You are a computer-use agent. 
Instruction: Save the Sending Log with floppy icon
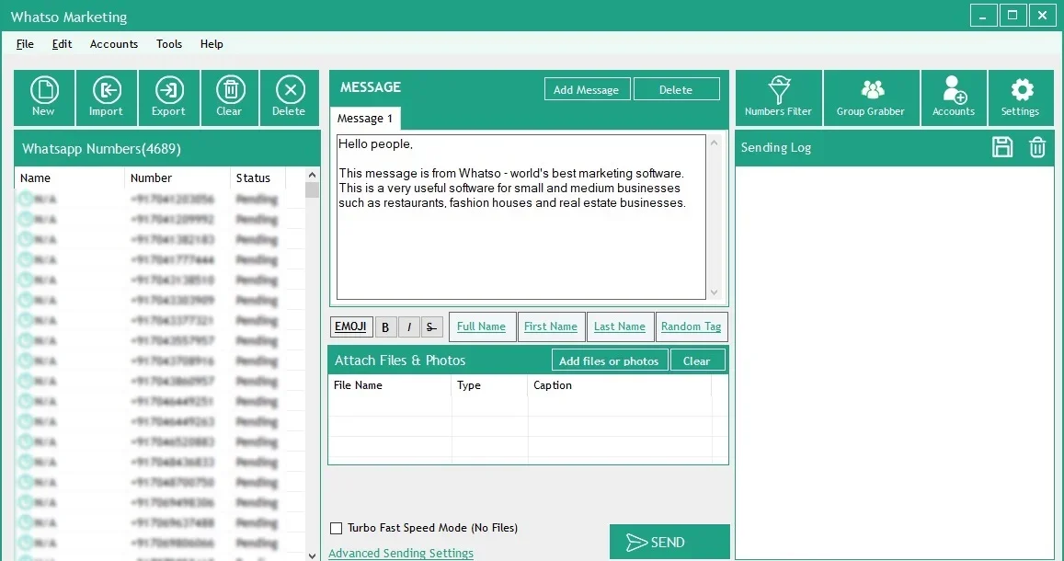(1002, 147)
